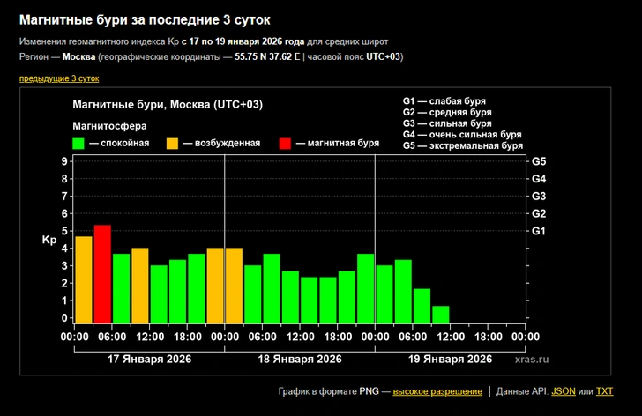Select the "18 Января 2026" date label

click(x=300, y=359)
